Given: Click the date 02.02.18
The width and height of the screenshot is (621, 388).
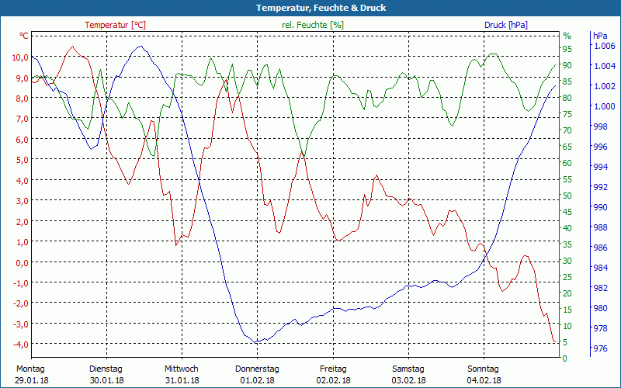Looking at the screenshot, I should coord(333,380).
